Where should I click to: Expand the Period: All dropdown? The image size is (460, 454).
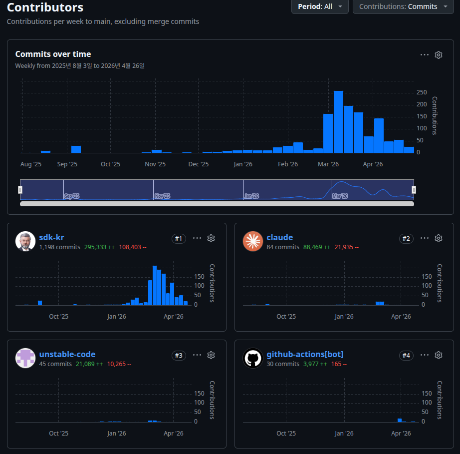pyautogui.click(x=320, y=6)
